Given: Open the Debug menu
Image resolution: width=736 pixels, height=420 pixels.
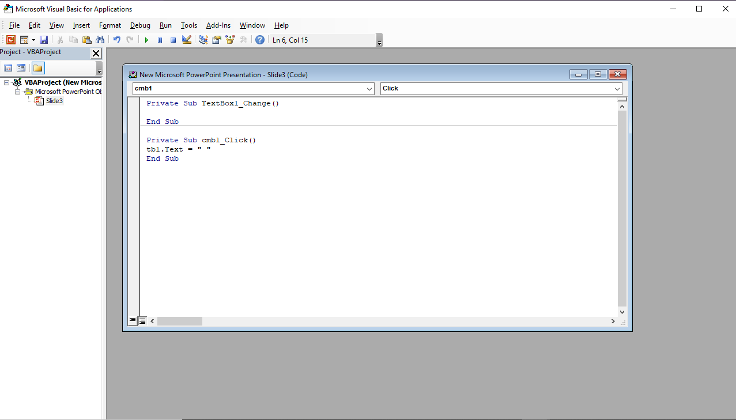Looking at the screenshot, I should [140, 25].
